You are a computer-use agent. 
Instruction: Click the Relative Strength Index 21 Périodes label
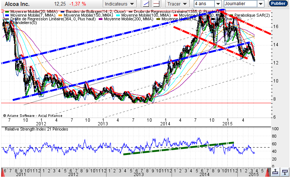36,129
